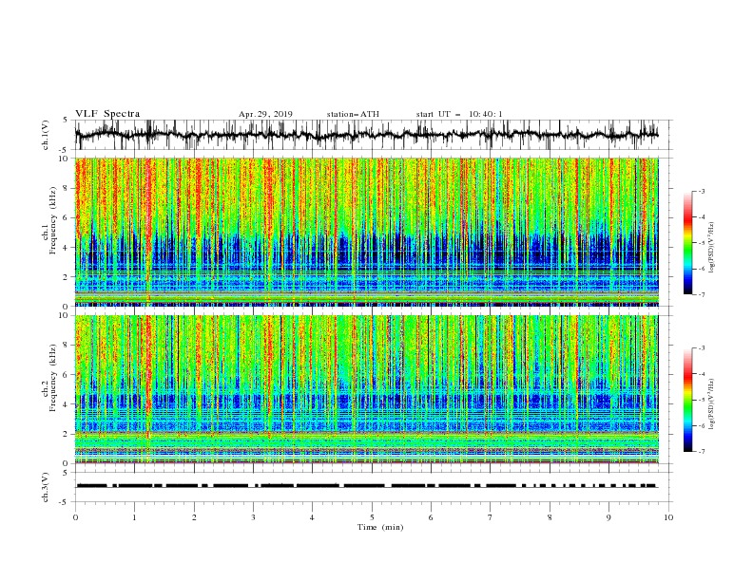Click the ch.3 black status trace

(367, 486)
